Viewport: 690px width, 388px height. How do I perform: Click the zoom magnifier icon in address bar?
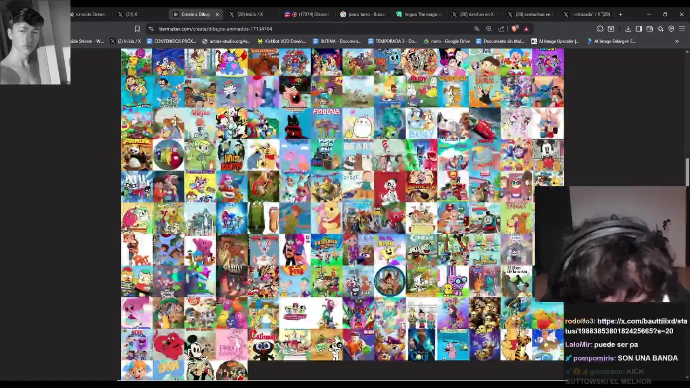coord(489,29)
